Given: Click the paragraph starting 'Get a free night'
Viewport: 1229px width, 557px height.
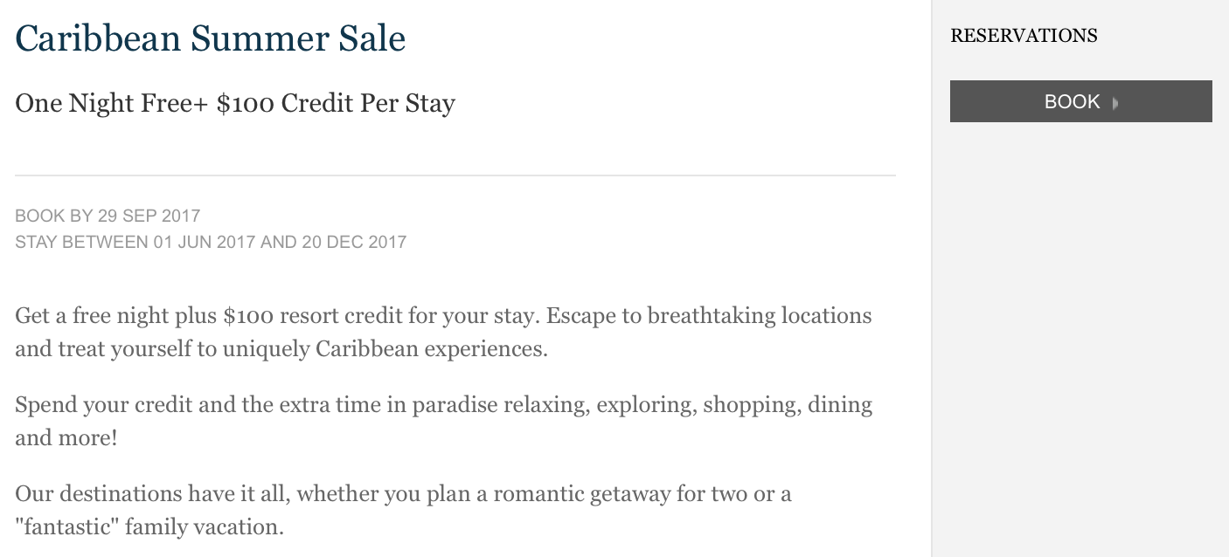Looking at the screenshot, I should click(443, 332).
